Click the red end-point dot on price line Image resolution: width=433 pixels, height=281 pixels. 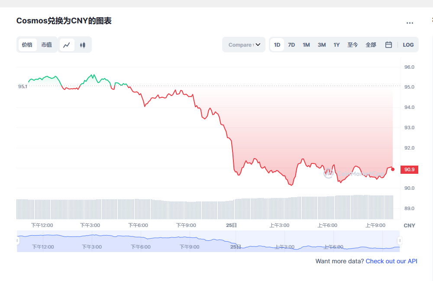393,169
